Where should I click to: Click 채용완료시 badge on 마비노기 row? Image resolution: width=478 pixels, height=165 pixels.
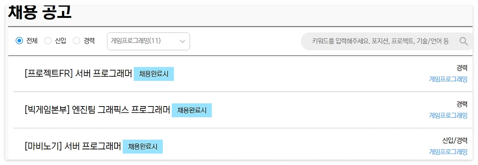tap(143, 147)
